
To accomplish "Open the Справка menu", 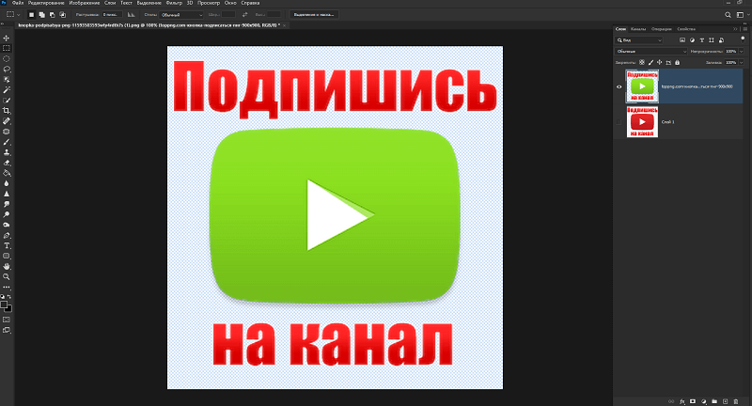I will click(x=250, y=3).
